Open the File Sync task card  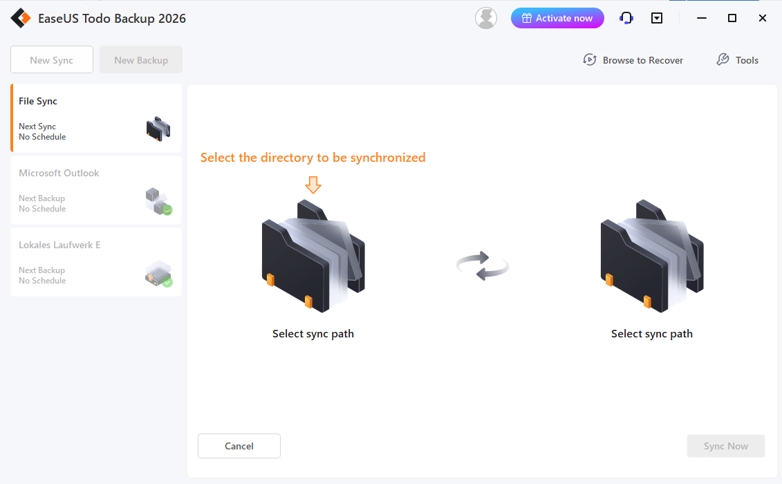[x=96, y=118]
